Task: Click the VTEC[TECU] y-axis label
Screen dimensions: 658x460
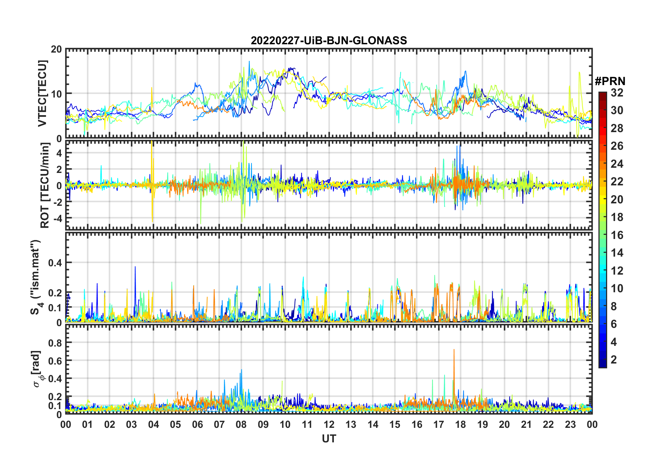Action: pyautogui.click(x=42, y=93)
